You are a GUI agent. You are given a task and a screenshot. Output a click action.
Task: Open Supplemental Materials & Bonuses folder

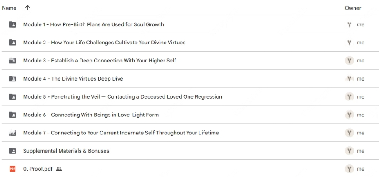(66, 151)
